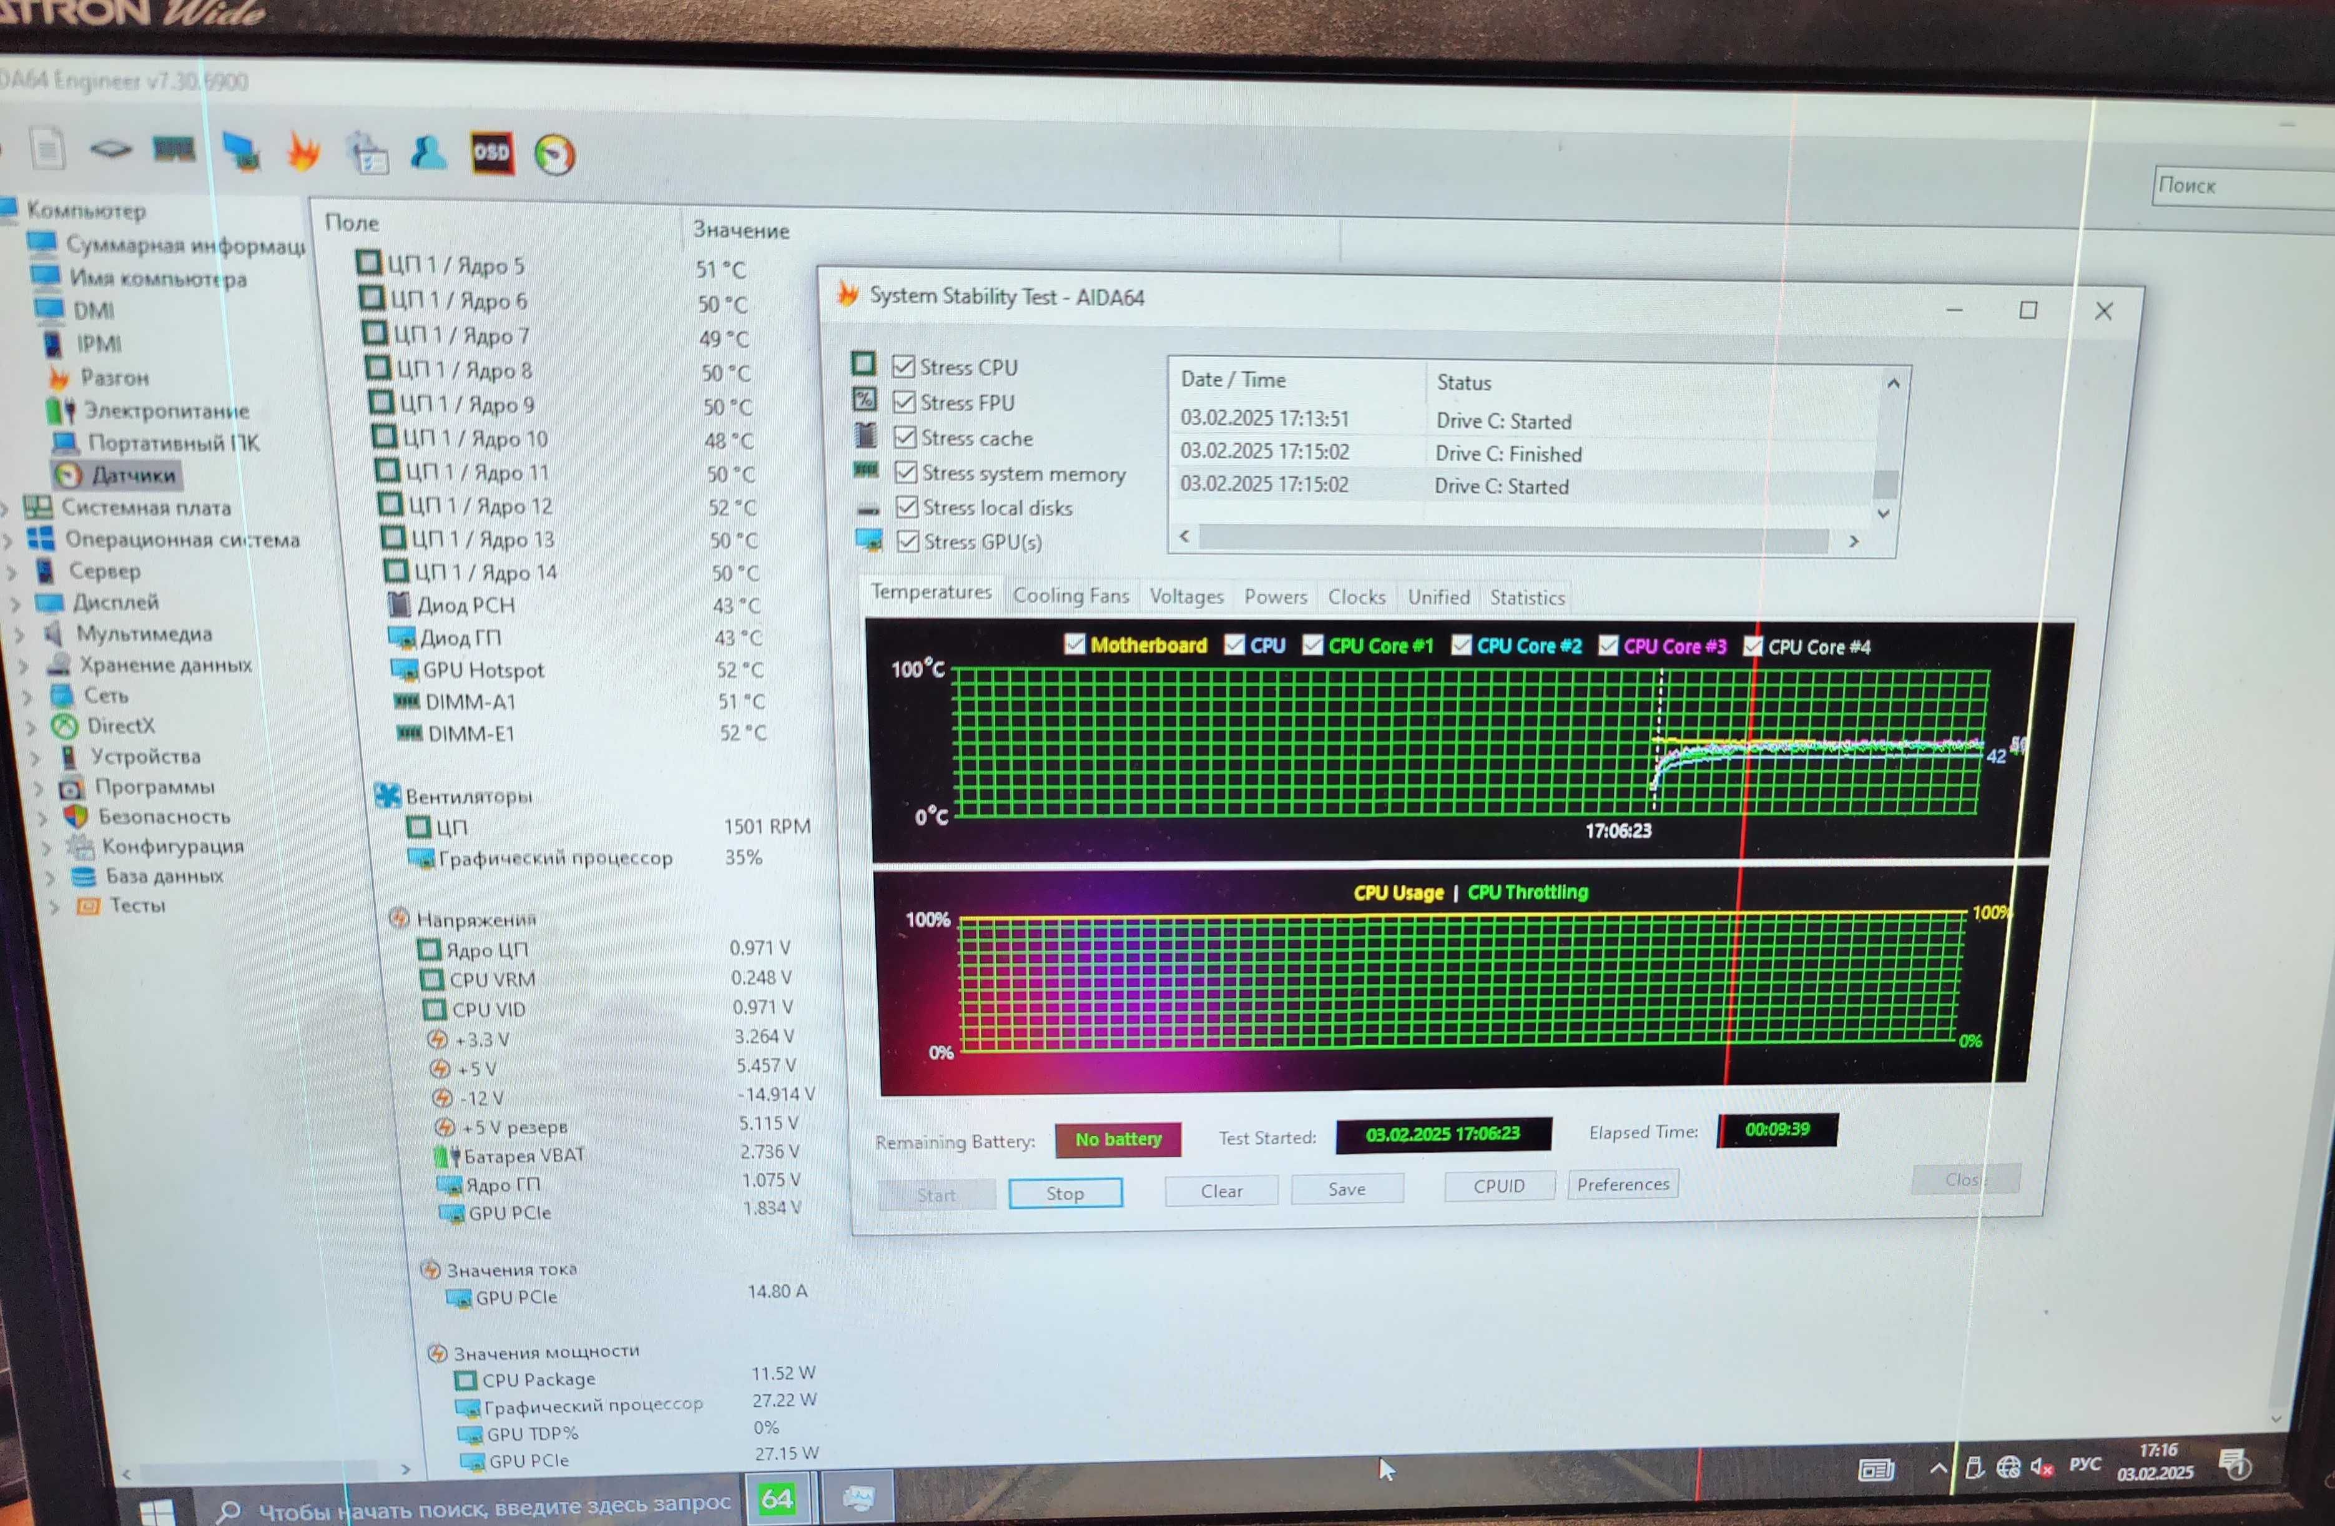Expand the Системная плата tree node

click(x=6, y=508)
